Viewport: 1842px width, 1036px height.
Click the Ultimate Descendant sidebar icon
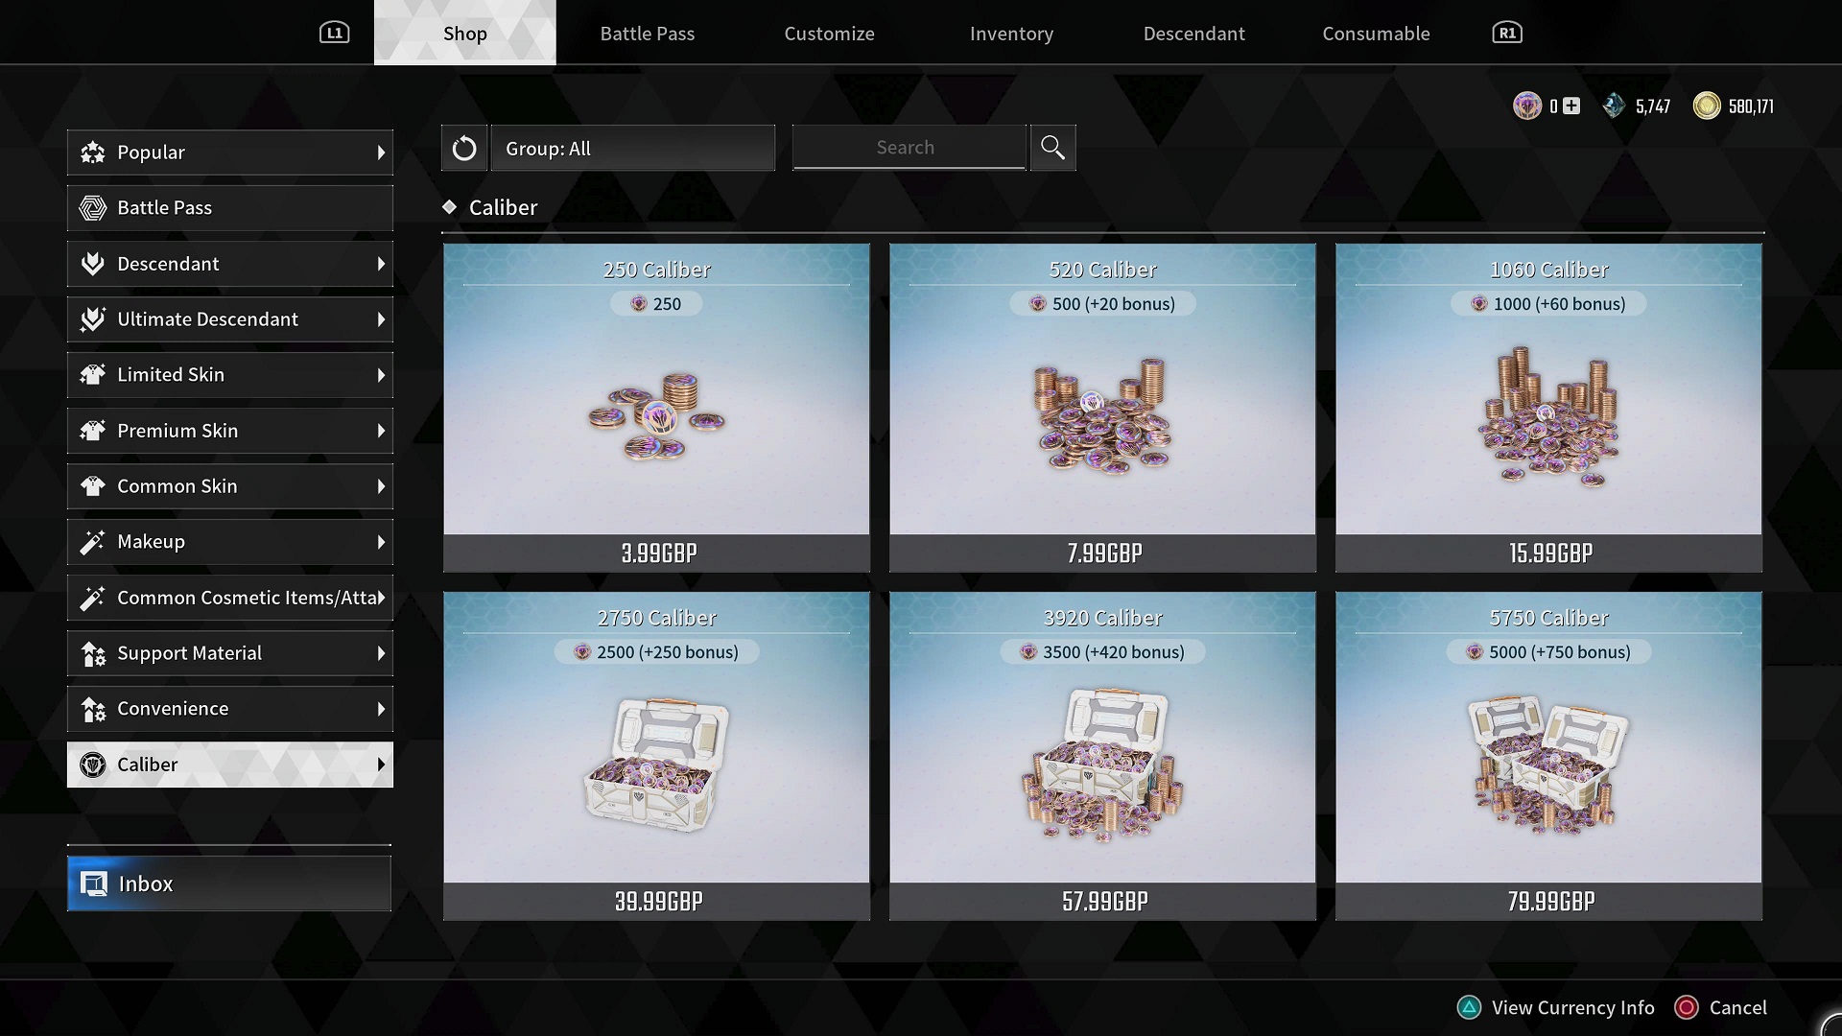coord(95,318)
